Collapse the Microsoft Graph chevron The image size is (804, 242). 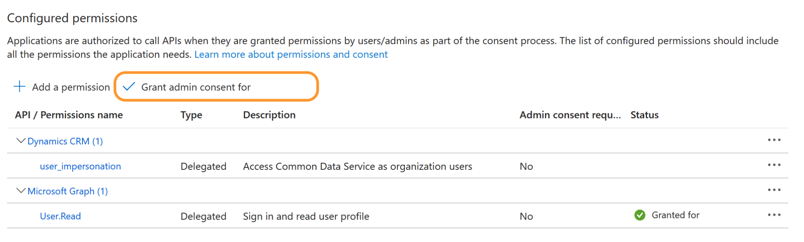pos(21,191)
